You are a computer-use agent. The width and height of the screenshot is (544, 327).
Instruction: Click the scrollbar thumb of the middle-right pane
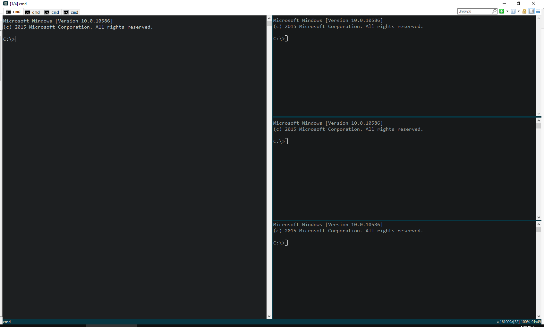[539, 126]
